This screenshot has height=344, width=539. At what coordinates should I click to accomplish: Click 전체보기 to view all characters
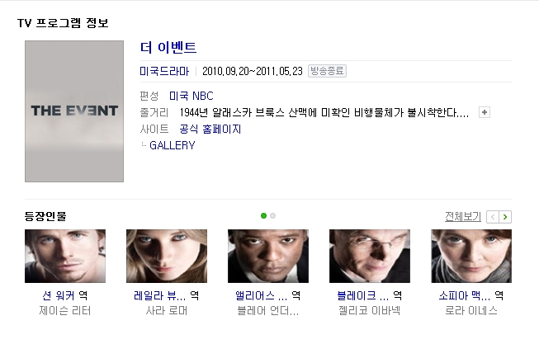point(463,216)
